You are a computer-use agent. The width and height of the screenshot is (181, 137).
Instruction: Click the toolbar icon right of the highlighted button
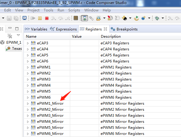[92, 18]
